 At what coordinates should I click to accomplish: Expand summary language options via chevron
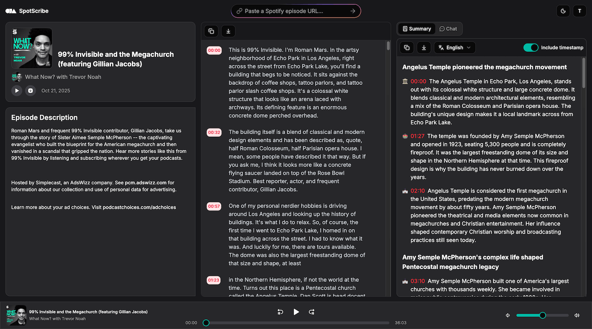(469, 47)
